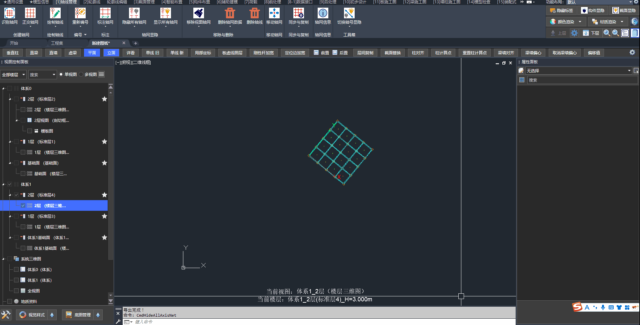Open the 无选择 property dropdown

click(578, 71)
